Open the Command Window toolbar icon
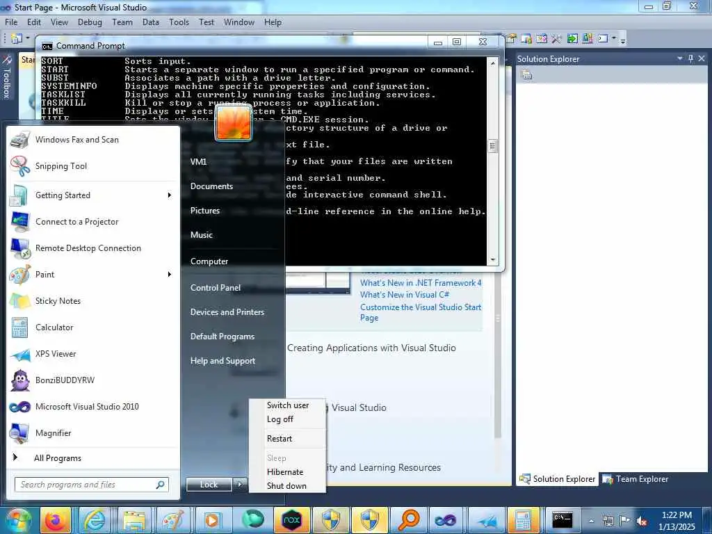Image resolution: width=712 pixels, height=534 pixels. click(x=603, y=39)
